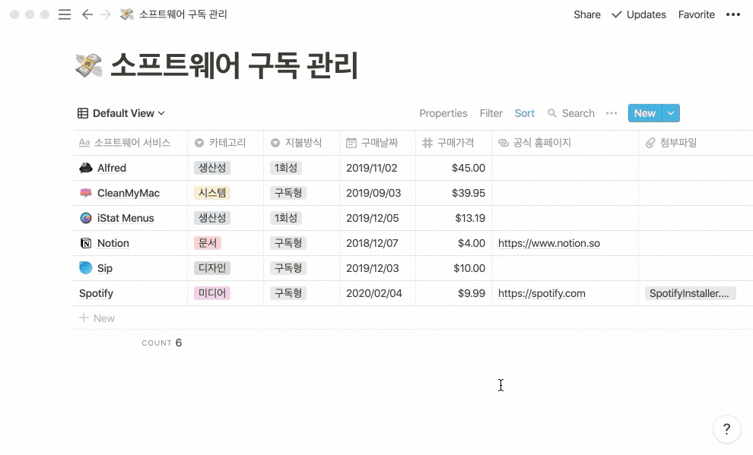Open the help question mark button
This screenshot has height=455, width=753.
tap(727, 429)
